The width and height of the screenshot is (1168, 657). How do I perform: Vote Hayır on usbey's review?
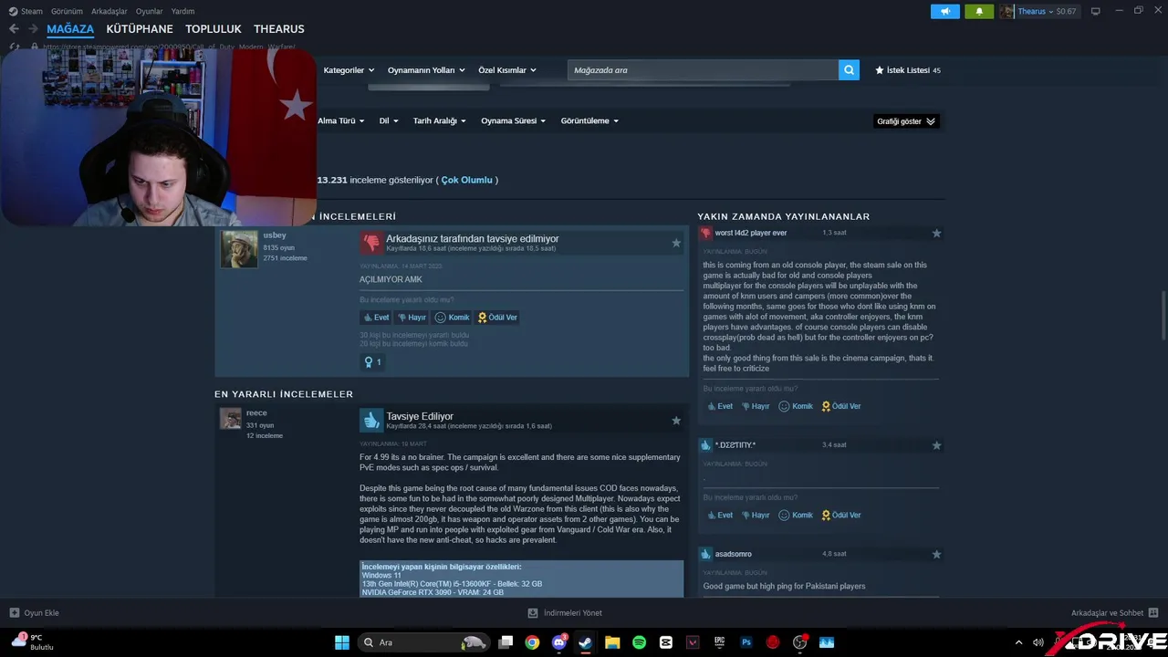coord(412,318)
